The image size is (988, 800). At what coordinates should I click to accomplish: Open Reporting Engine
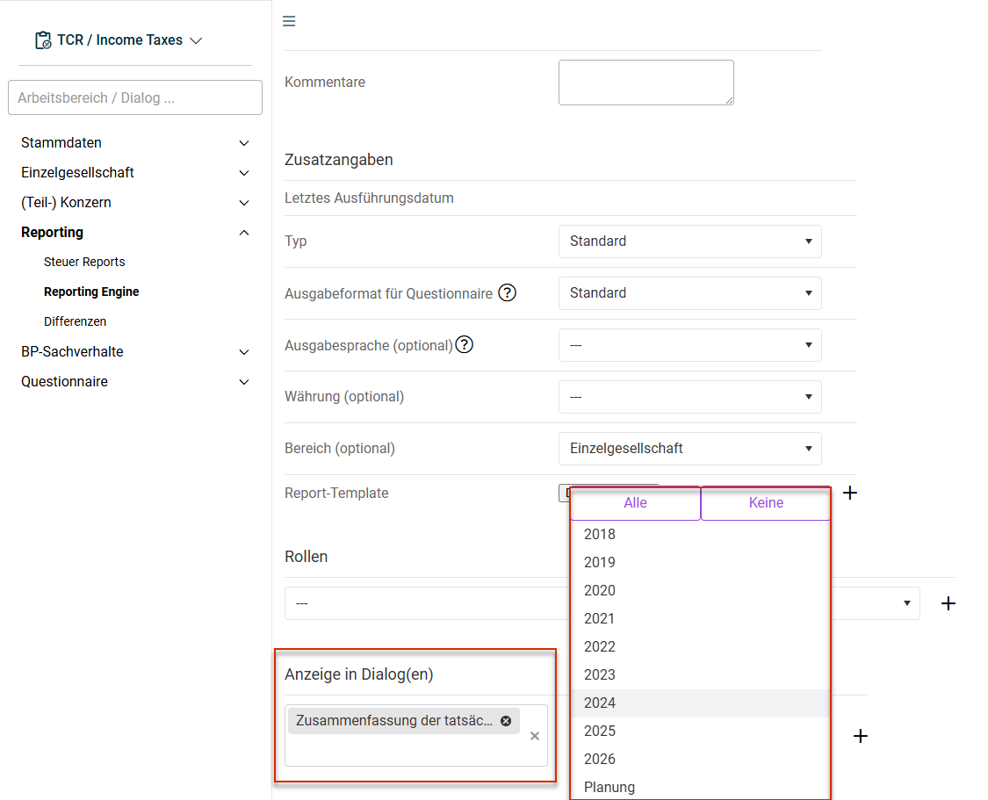pyautogui.click(x=91, y=292)
